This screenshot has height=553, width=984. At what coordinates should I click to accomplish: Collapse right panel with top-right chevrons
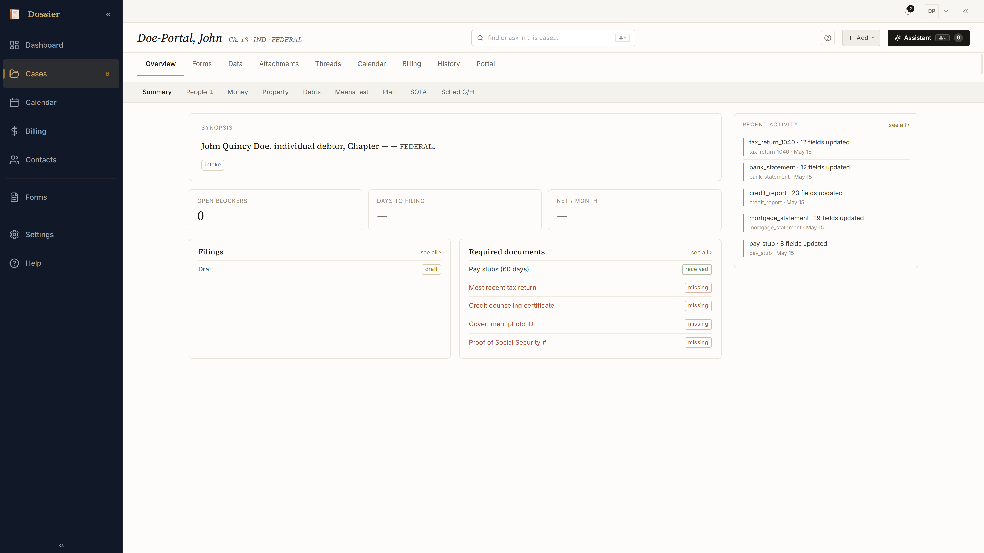(965, 11)
